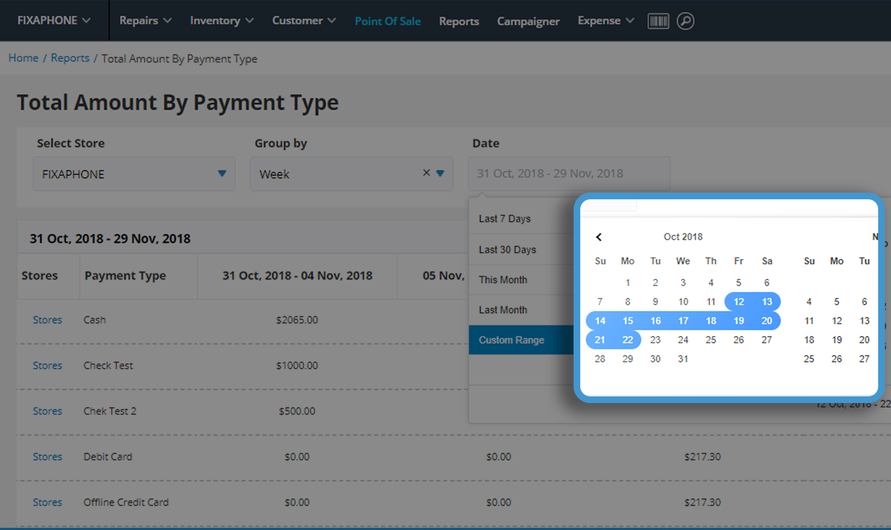Select October 13 in calendar

[x=767, y=302]
